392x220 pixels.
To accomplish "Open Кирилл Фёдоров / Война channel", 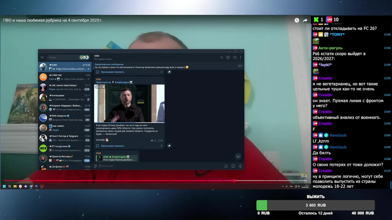I will point(65,108).
